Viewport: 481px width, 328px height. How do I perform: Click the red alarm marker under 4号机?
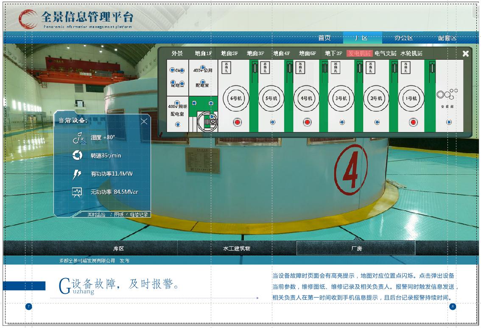[307, 122]
